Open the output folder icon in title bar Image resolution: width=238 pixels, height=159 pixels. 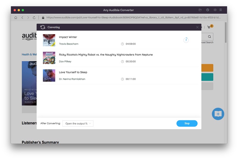200,10
